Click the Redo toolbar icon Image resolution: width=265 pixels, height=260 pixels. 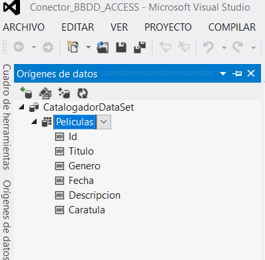coord(238,47)
